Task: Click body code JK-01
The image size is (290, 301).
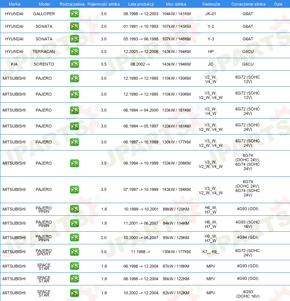Action: coord(211,14)
